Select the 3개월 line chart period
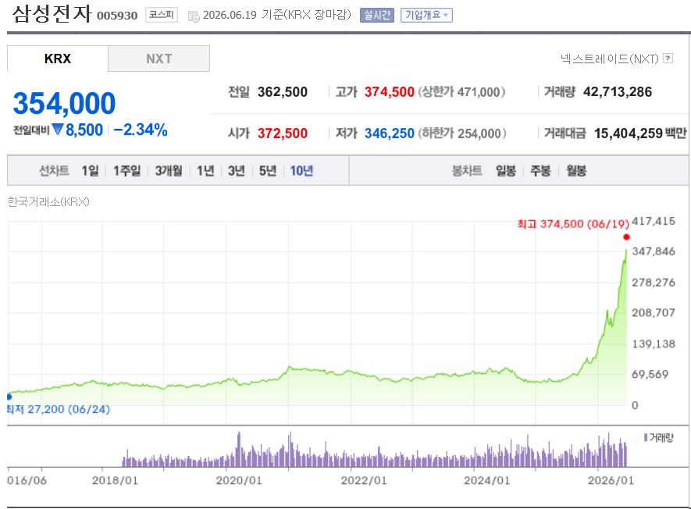This screenshot has height=509, width=691. click(x=169, y=170)
